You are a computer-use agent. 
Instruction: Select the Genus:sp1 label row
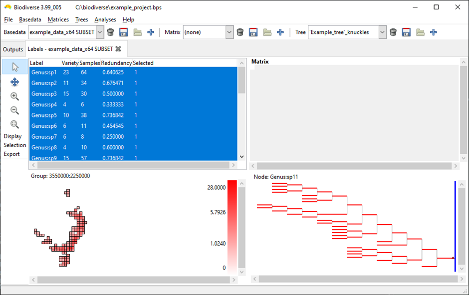click(x=133, y=72)
